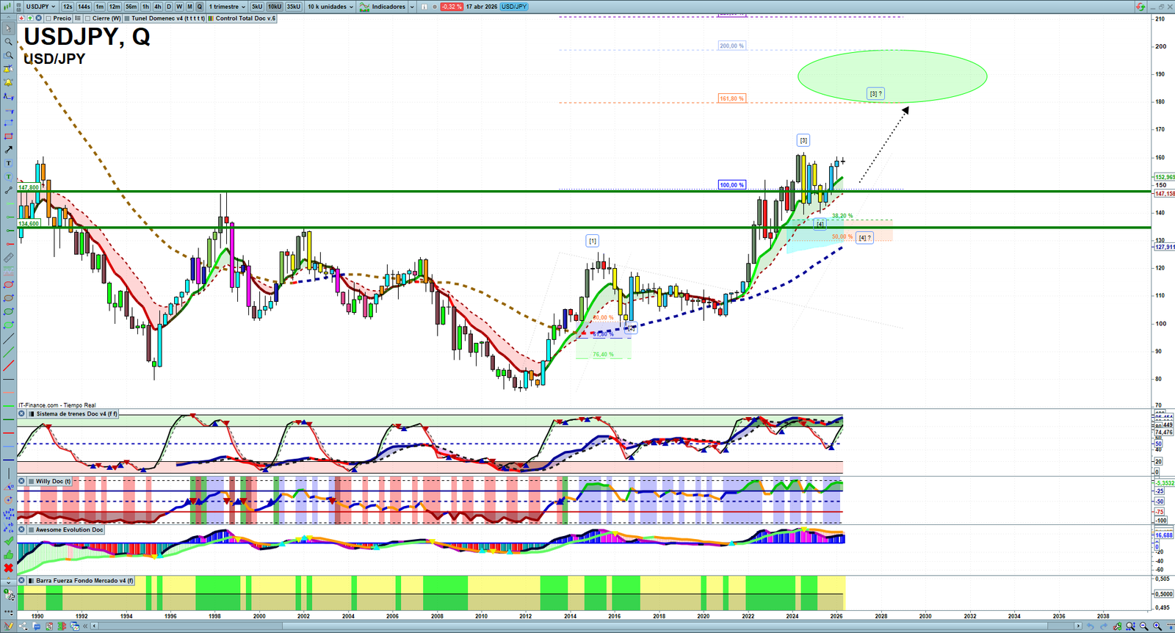Viewport: 1175px width, 633px height.
Task: Click the red plus icon beside Precio
Action: (x=21, y=18)
